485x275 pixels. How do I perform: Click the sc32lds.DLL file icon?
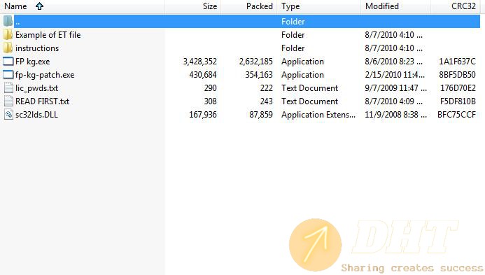pos(8,115)
